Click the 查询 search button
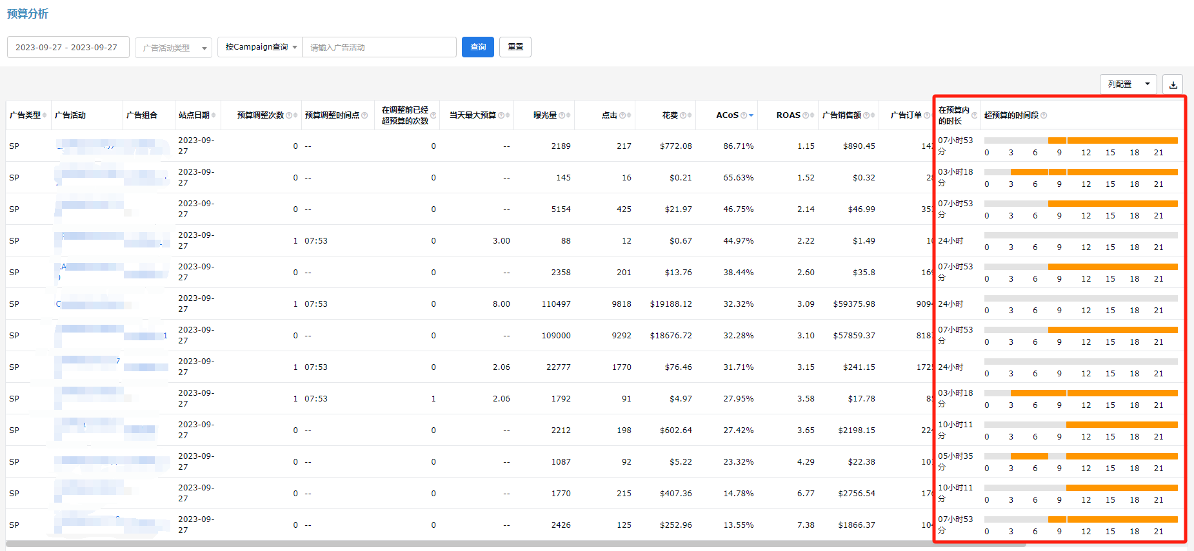The width and height of the screenshot is (1194, 551). tap(478, 47)
